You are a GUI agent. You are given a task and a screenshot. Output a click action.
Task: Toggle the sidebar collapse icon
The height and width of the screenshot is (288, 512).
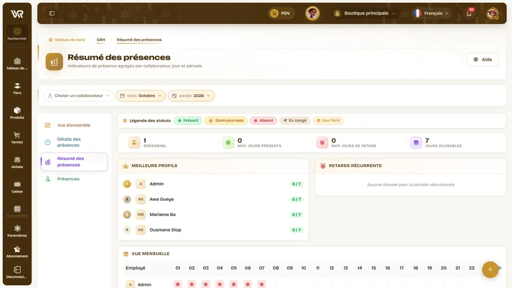(52, 13)
